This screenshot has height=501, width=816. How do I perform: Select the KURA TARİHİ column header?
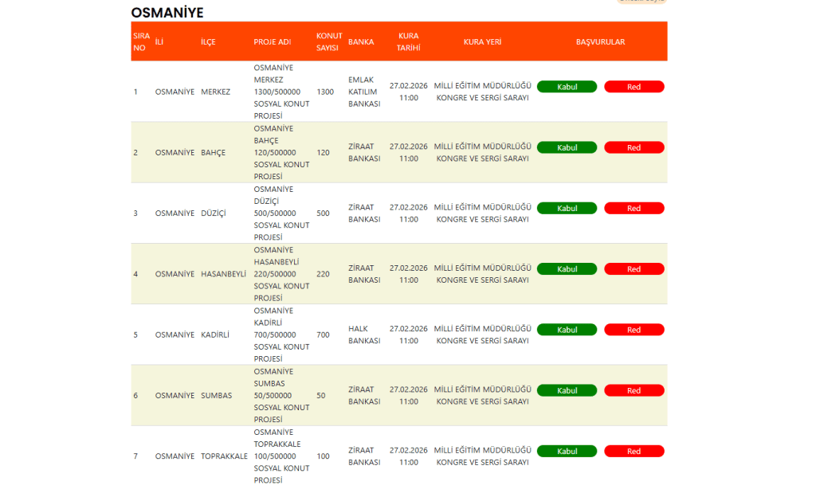click(x=408, y=41)
